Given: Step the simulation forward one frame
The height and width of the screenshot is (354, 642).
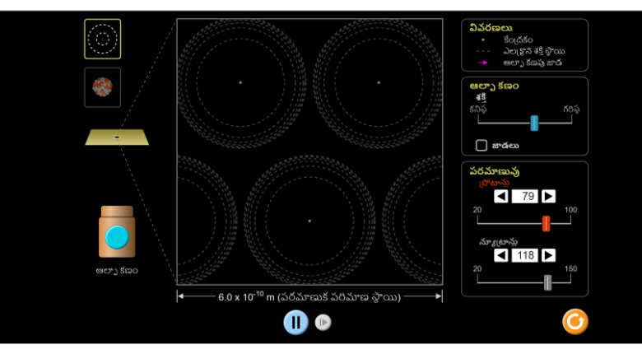Looking at the screenshot, I should click(323, 323).
